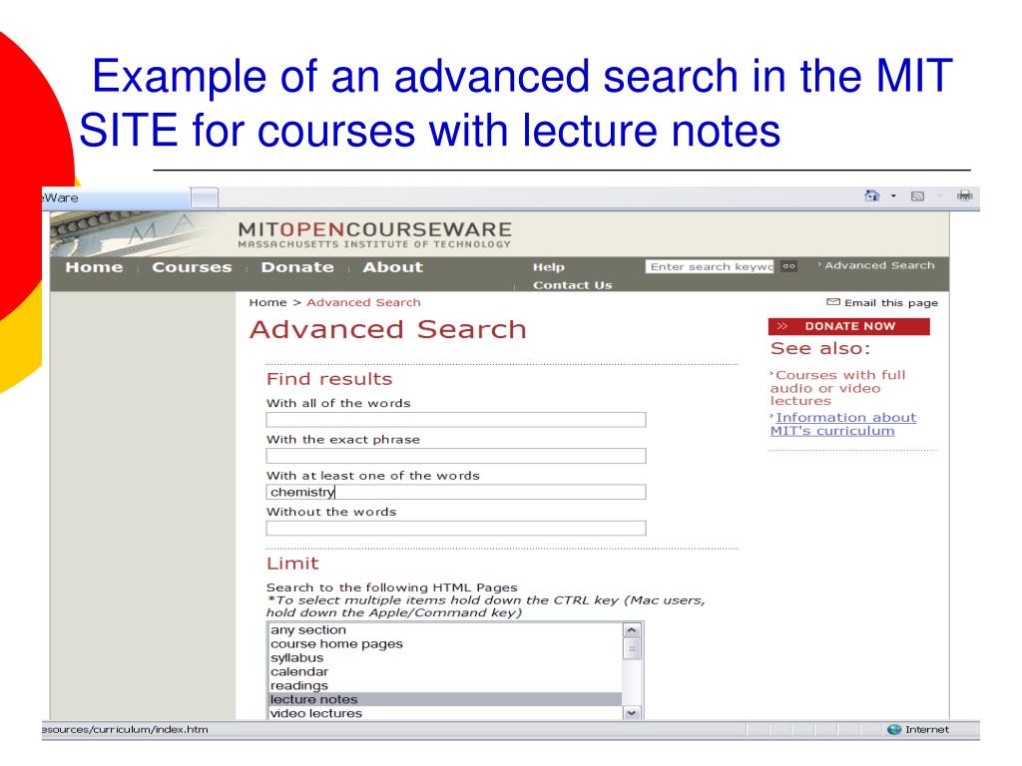Select syllabus in the list
1022x766 pixels.
point(445,658)
